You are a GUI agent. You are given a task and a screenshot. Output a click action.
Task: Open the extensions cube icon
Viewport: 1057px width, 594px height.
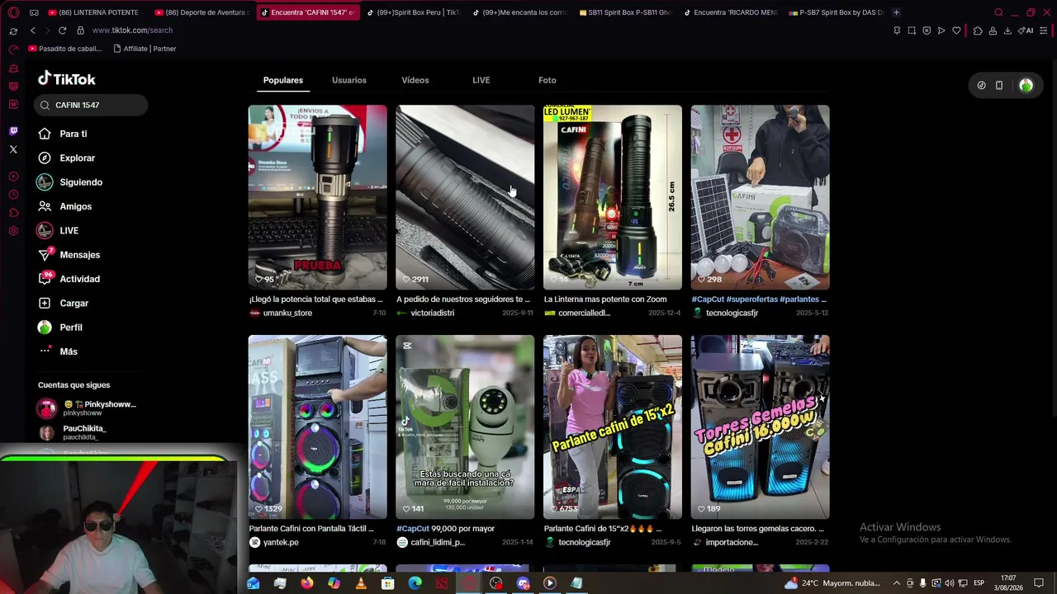click(978, 31)
